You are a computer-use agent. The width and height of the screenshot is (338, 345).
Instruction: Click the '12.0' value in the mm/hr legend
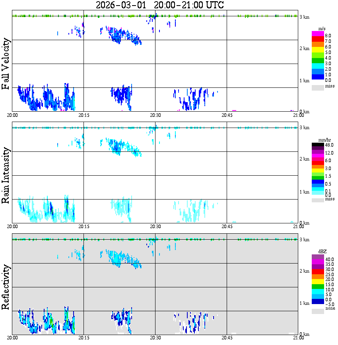329,153
